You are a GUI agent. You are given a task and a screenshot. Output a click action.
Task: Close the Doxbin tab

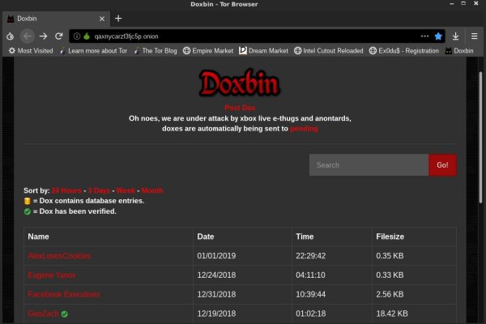[x=100, y=18]
